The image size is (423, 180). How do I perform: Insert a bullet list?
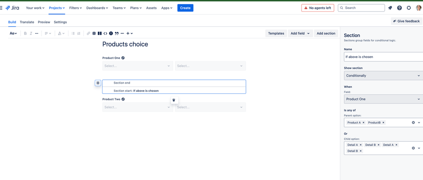(x=73, y=33)
